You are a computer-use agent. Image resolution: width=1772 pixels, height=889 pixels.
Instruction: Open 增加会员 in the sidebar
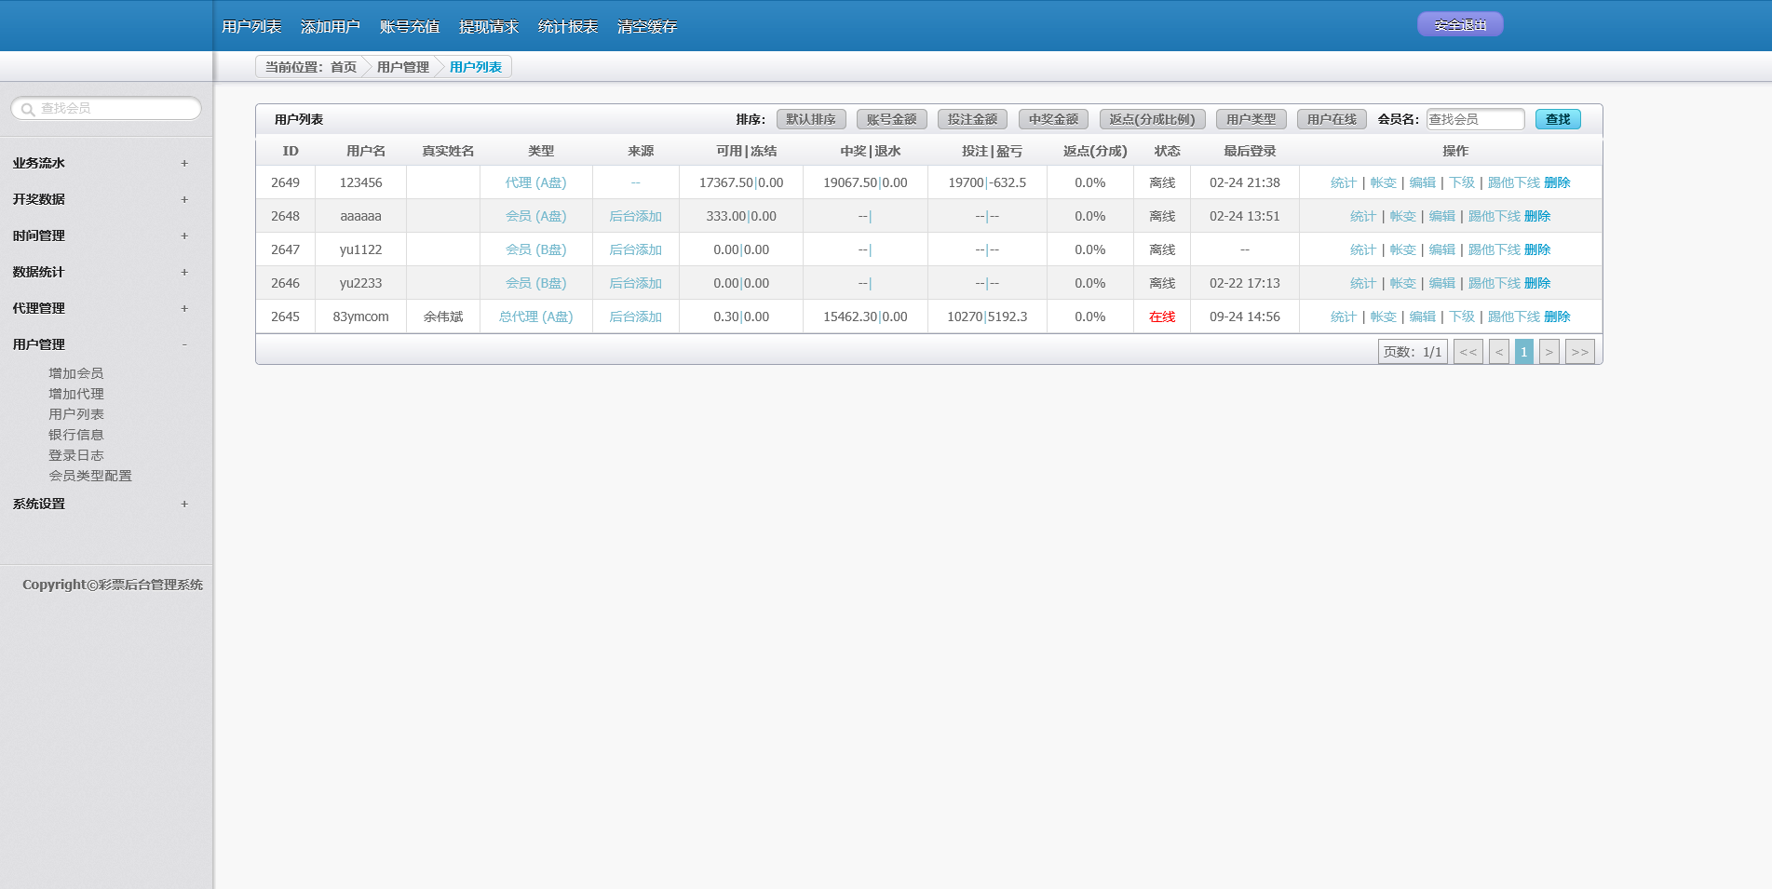point(76,373)
